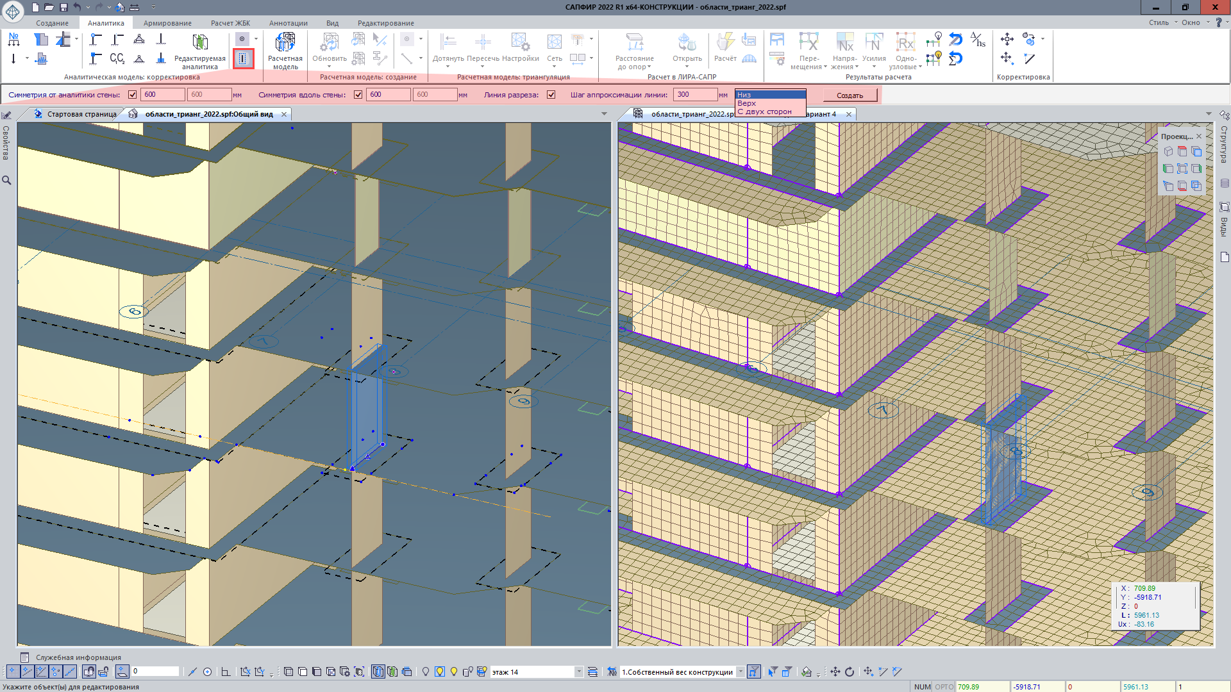Open the Окно menu
1231x692 pixels.
pyautogui.click(x=1191, y=22)
